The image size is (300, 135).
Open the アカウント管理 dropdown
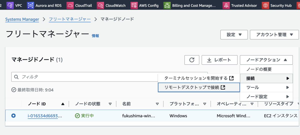tap(274, 35)
